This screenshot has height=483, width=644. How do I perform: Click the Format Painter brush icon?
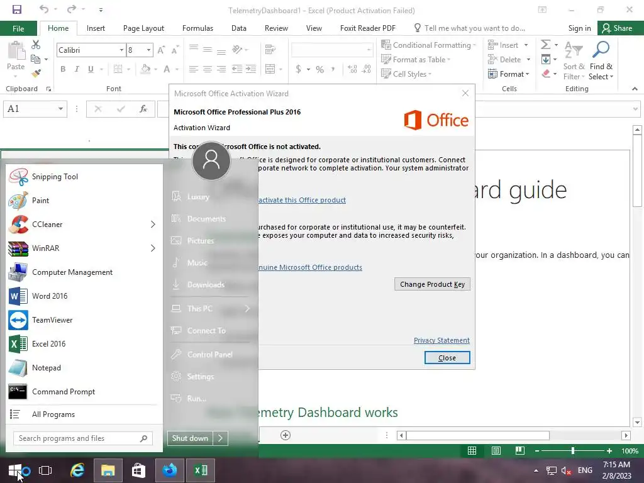pyautogui.click(x=36, y=74)
